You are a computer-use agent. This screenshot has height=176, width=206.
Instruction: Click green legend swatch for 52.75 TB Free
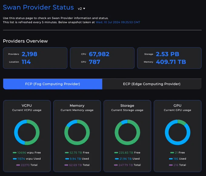67,153
